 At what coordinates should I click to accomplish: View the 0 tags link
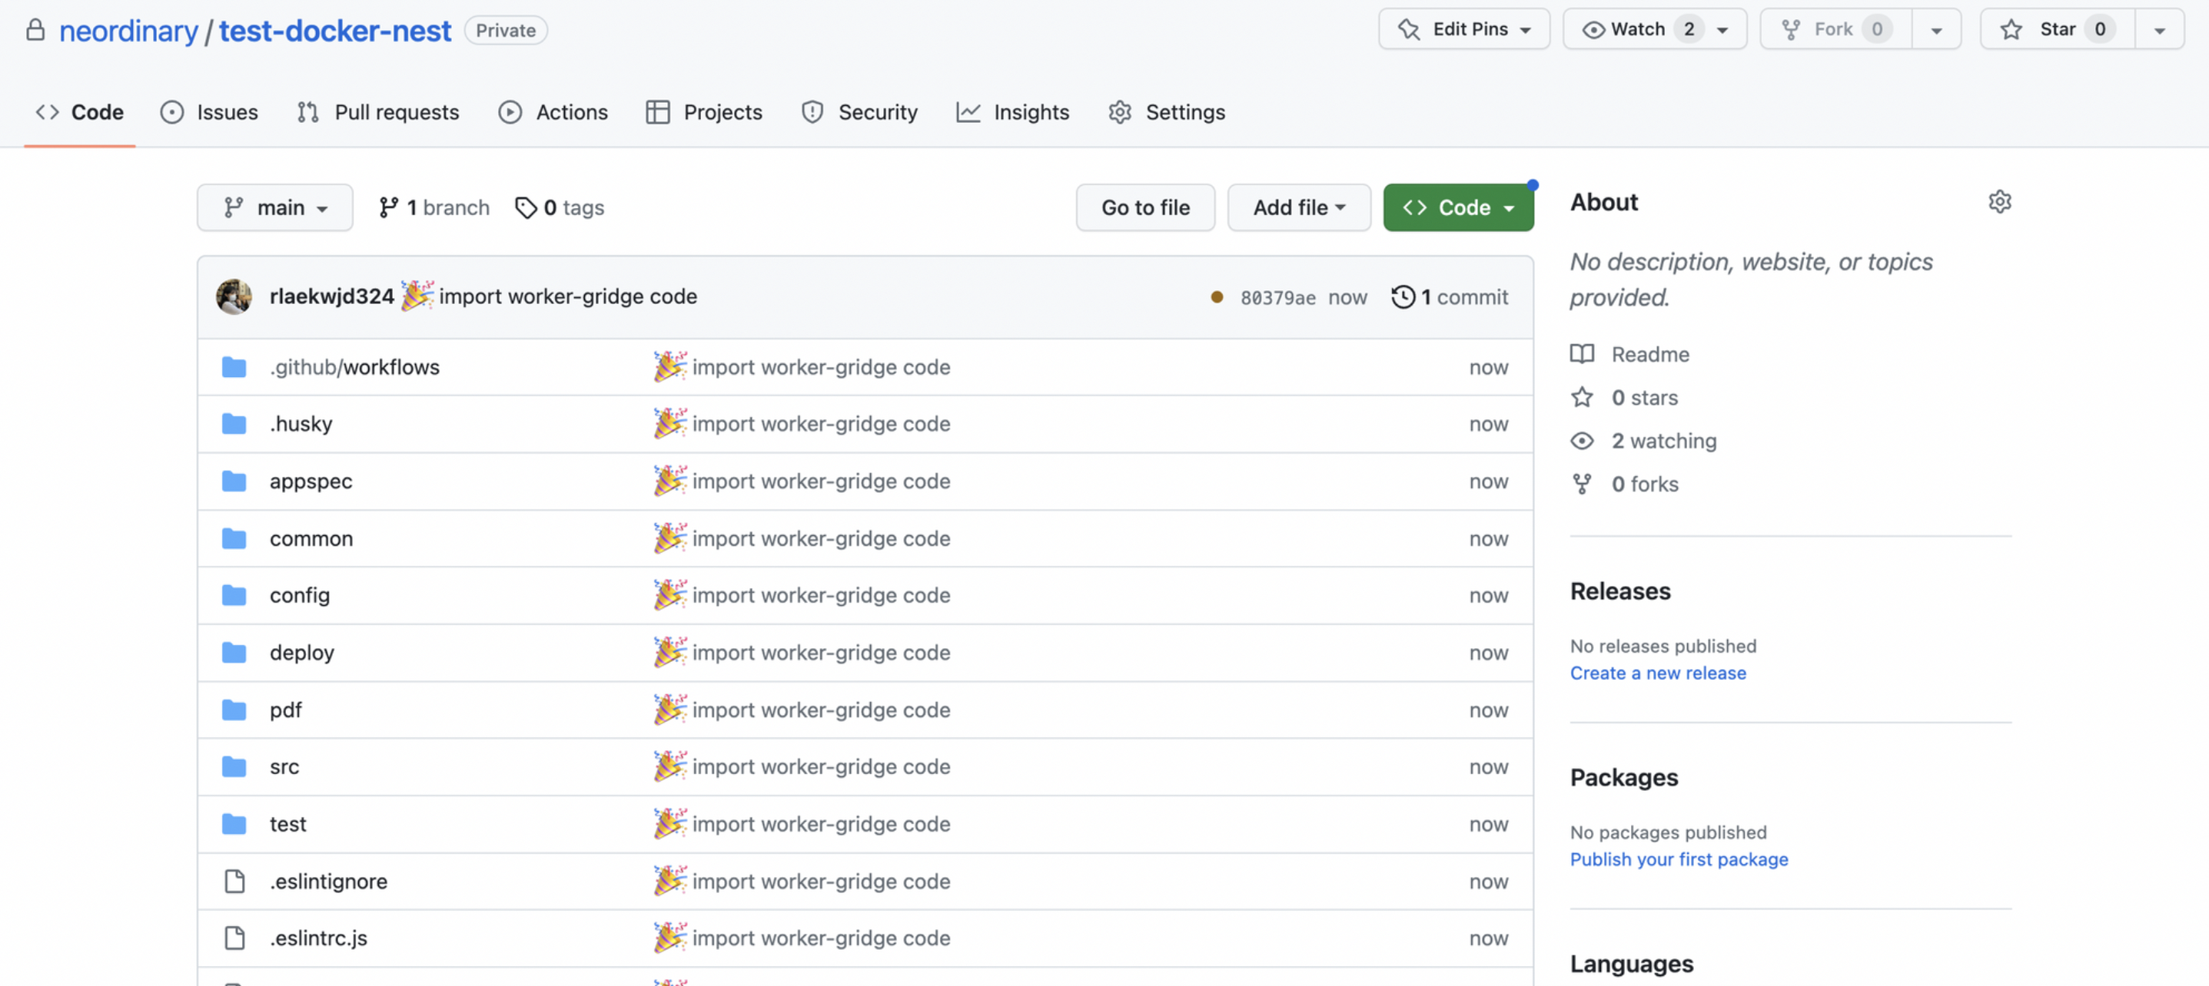(x=560, y=207)
